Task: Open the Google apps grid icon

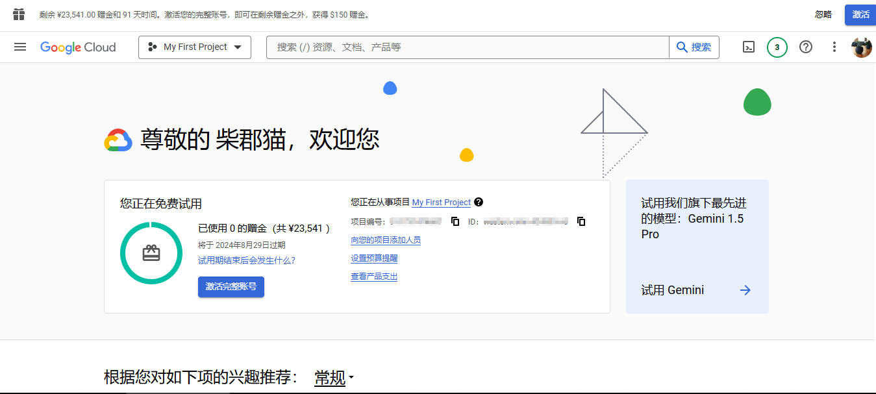Action: pos(18,14)
